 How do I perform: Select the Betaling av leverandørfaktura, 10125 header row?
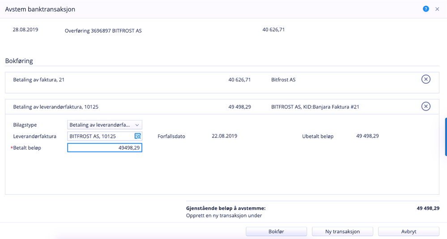(x=222, y=107)
